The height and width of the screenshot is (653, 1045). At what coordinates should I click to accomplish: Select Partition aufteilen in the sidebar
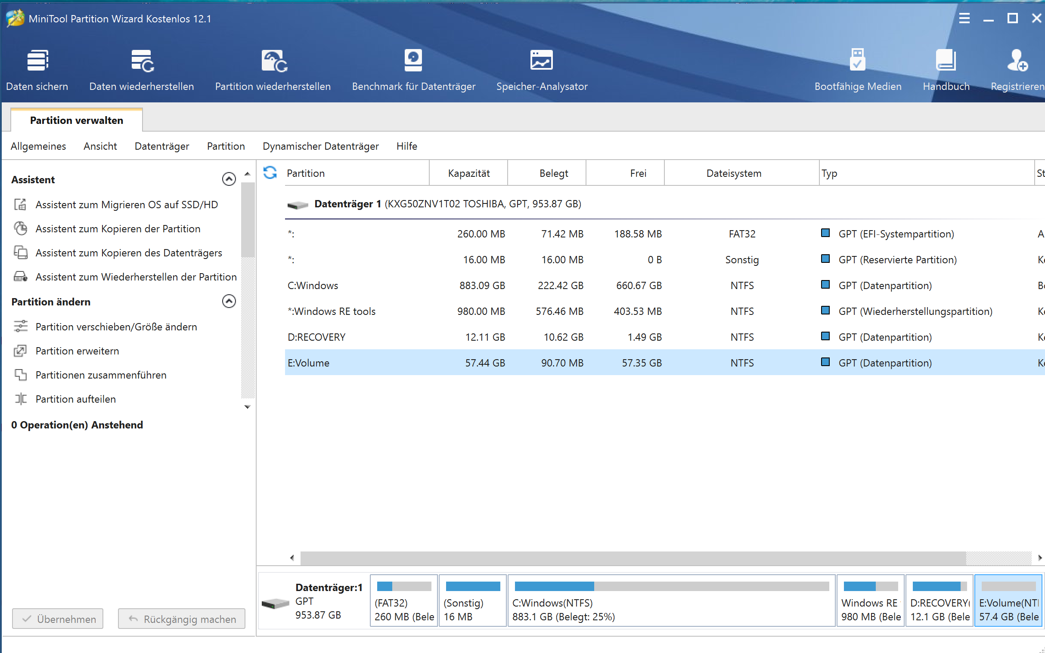tap(75, 399)
